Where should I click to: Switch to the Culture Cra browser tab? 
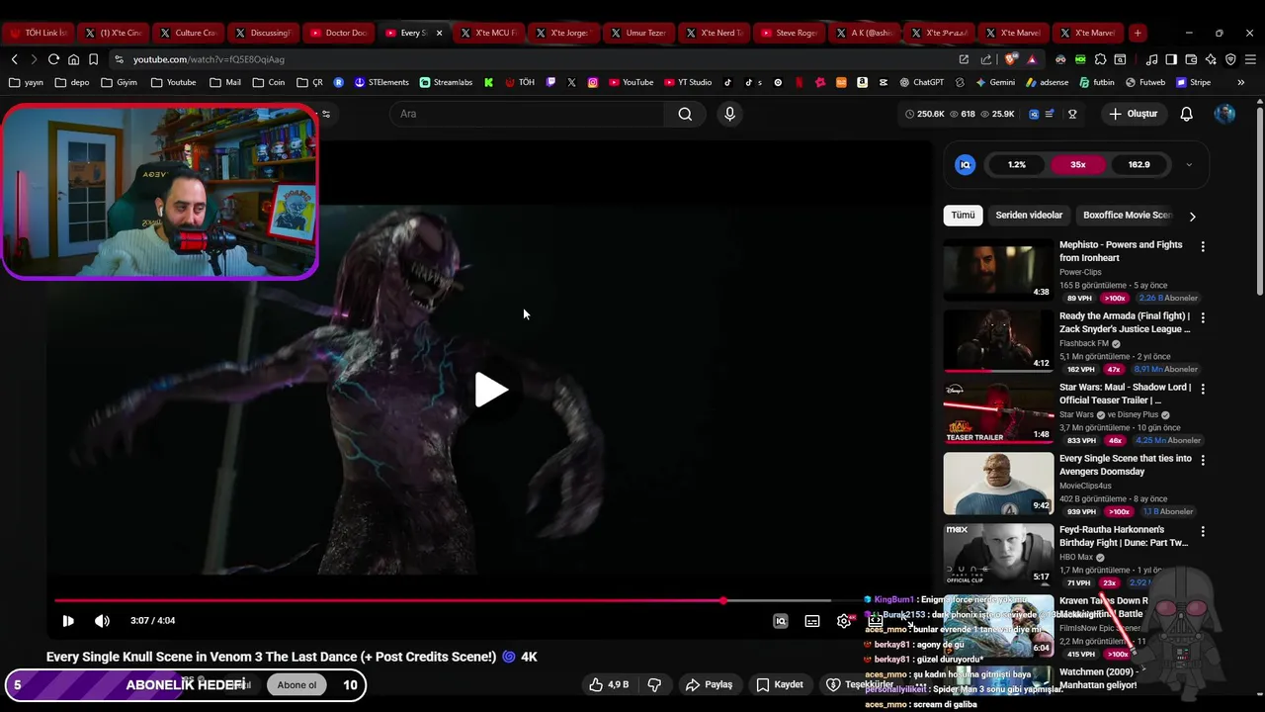[188, 33]
